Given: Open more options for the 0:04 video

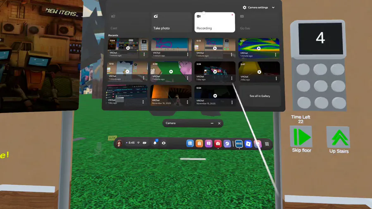Looking at the screenshot, I should 144,54.
